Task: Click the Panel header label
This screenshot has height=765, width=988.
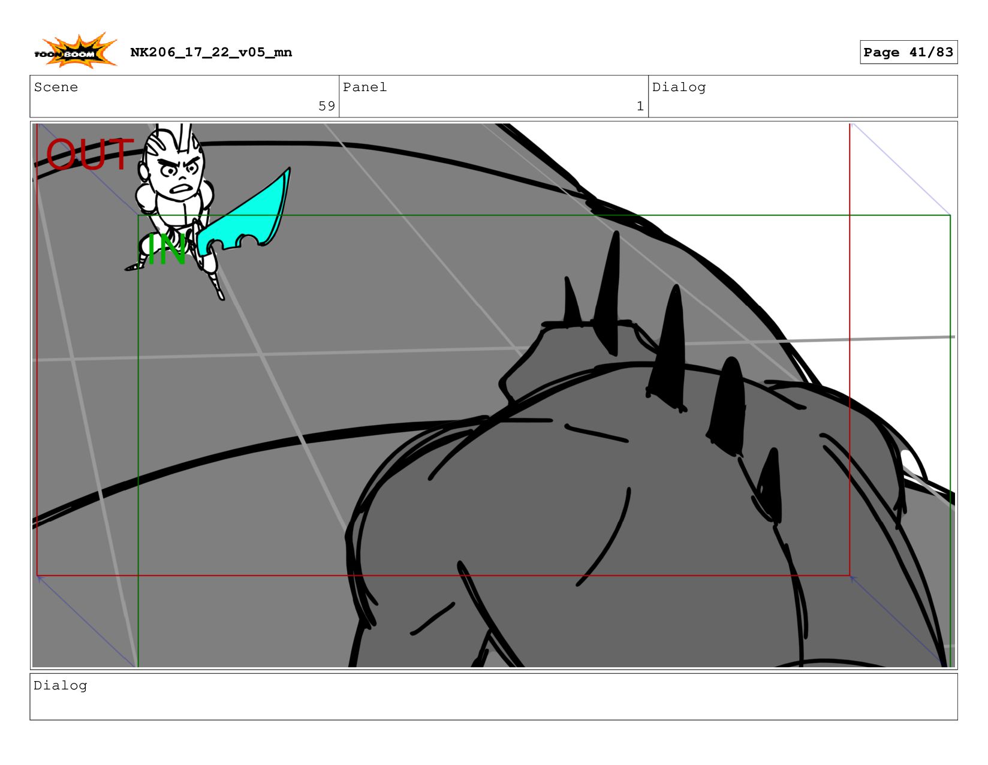Action: pyautogui.click(x=365, y=87)
